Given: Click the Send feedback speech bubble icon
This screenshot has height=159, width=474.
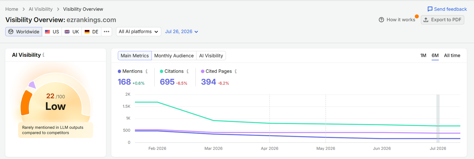Looking at the screenshot, I should pos(430,9).
